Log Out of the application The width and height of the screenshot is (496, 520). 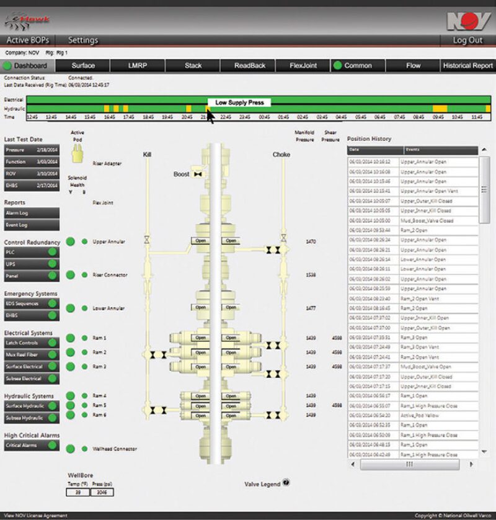[x=467, y=40]
